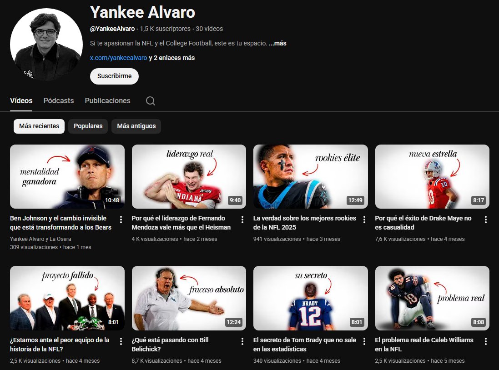499x370 pixels.
Task: Click '309 visualizaciones' under Ben Johnson video
Action: click(x=34, y=247)
